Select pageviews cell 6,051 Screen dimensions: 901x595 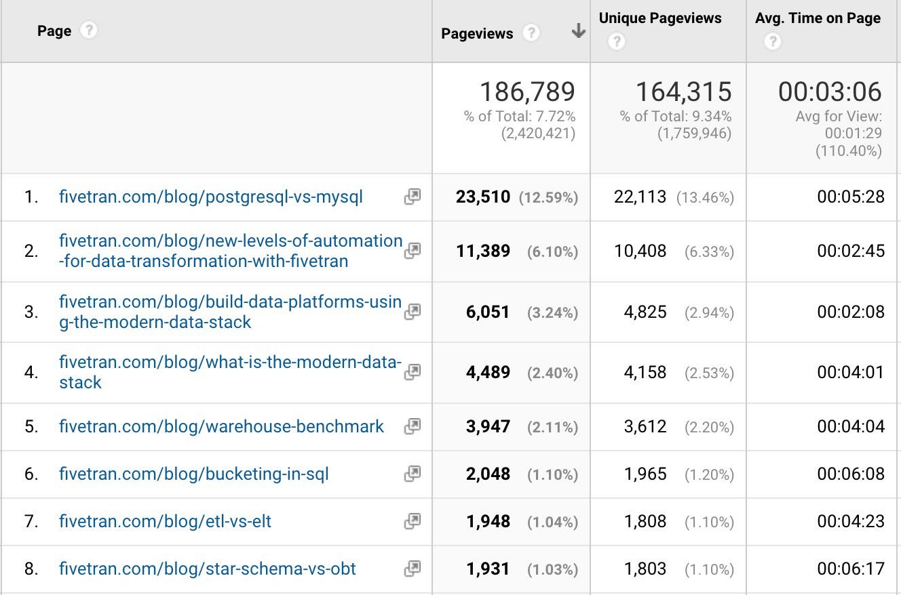(x=487, y=312)
